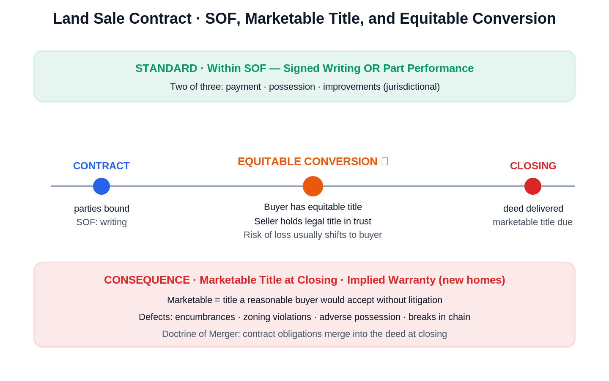Click the red CLOSING timeline dot
609x381 pixels.
pos(533,186)
